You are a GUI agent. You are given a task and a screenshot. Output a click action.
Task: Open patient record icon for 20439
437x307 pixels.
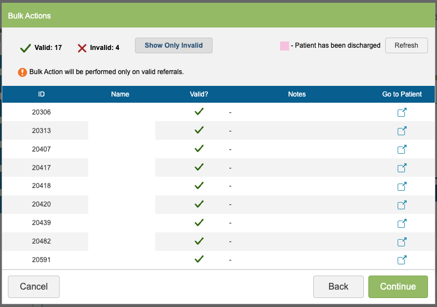pyautogui.click(x=402, y=223)
